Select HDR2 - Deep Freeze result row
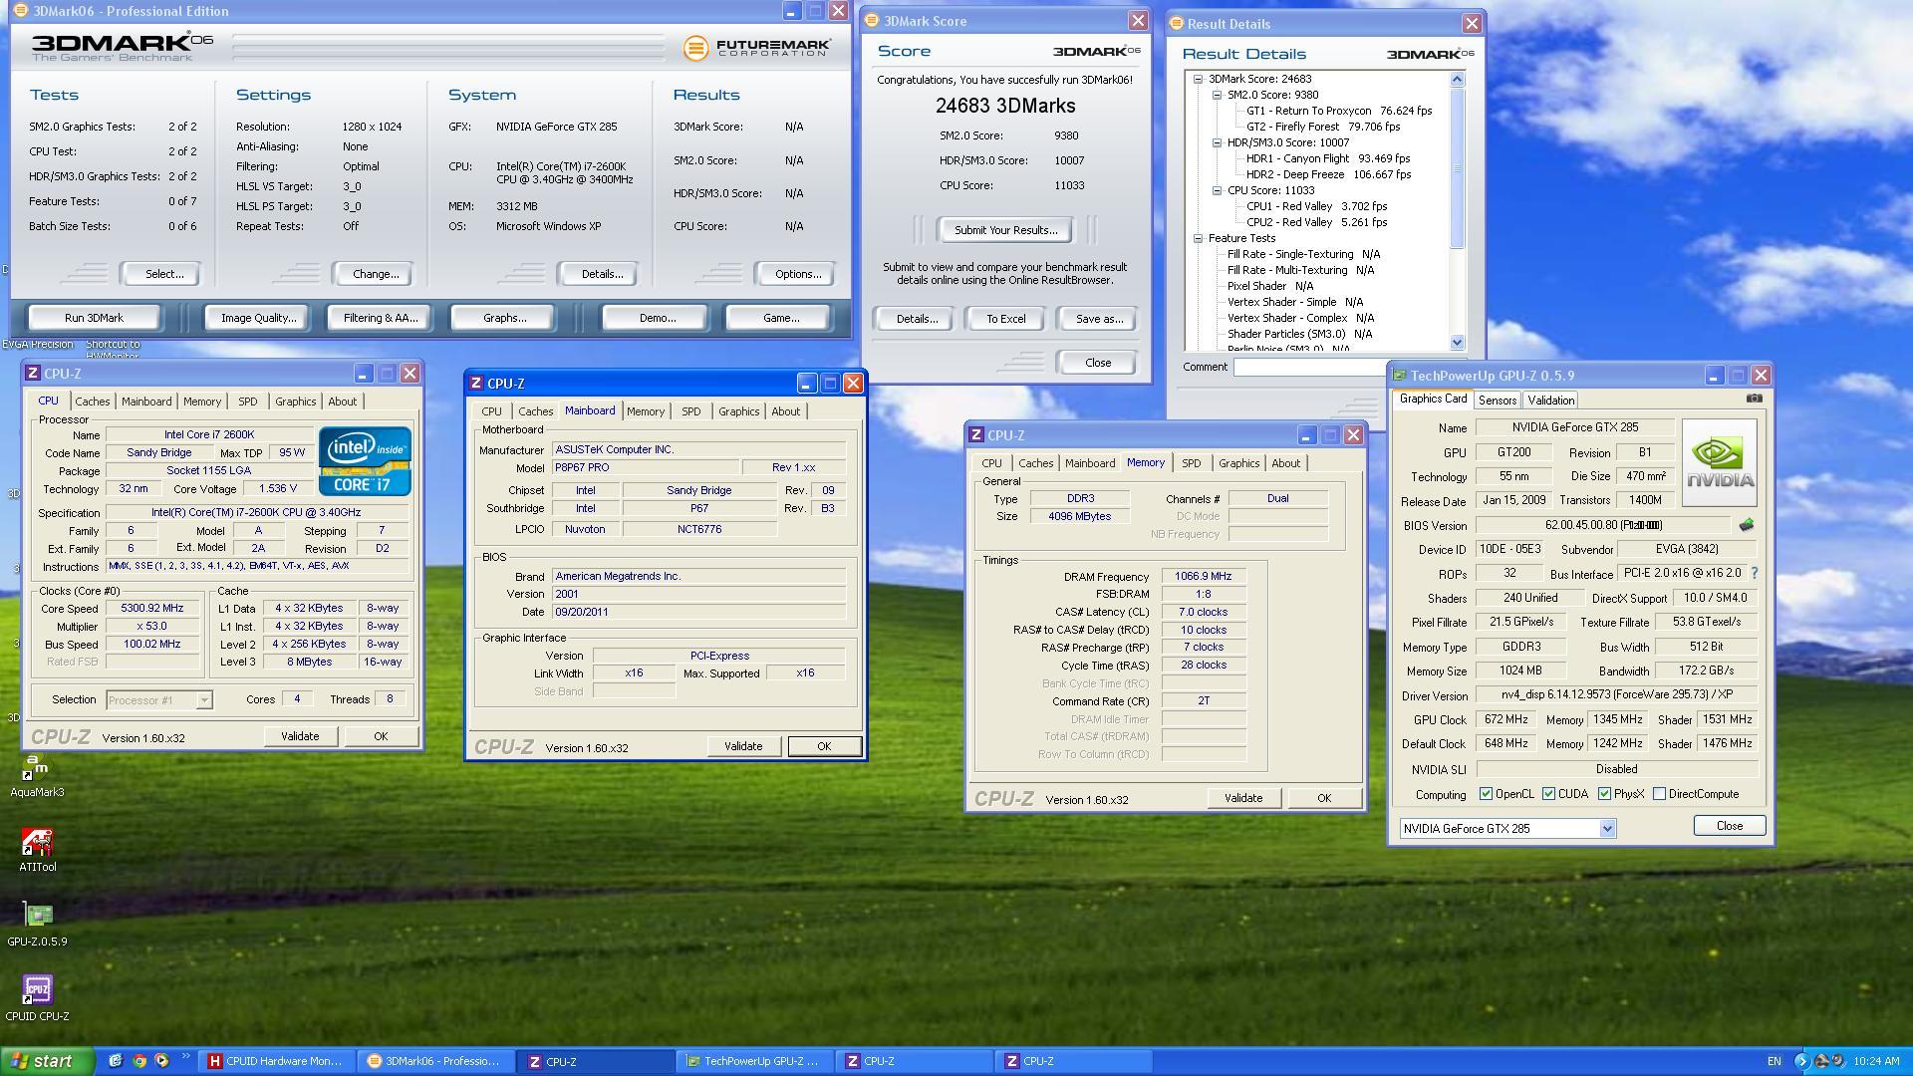 click(1328, 174)
